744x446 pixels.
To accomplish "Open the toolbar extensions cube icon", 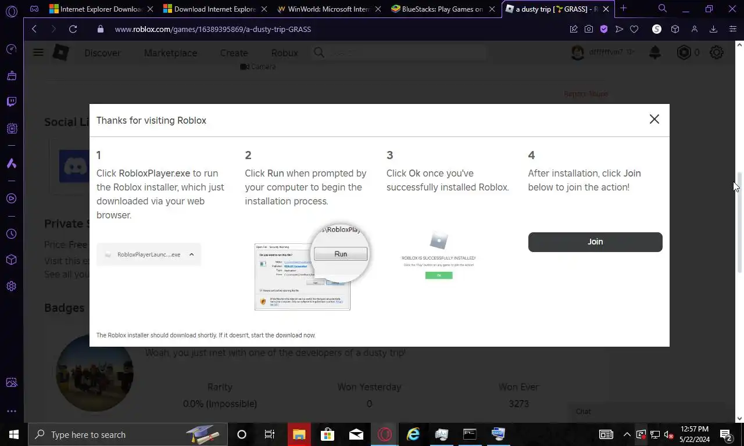I will pyautogui.click(x=675, y=29).
